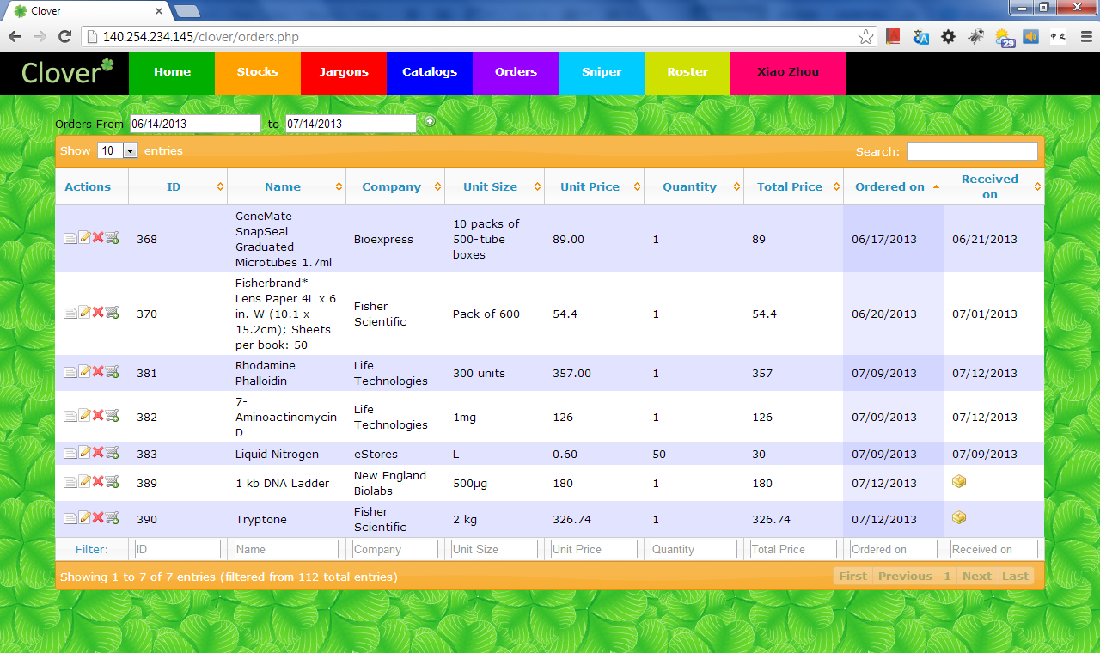
Task: Click the package icon in the Tryptone row
Action: click(959, 518)
